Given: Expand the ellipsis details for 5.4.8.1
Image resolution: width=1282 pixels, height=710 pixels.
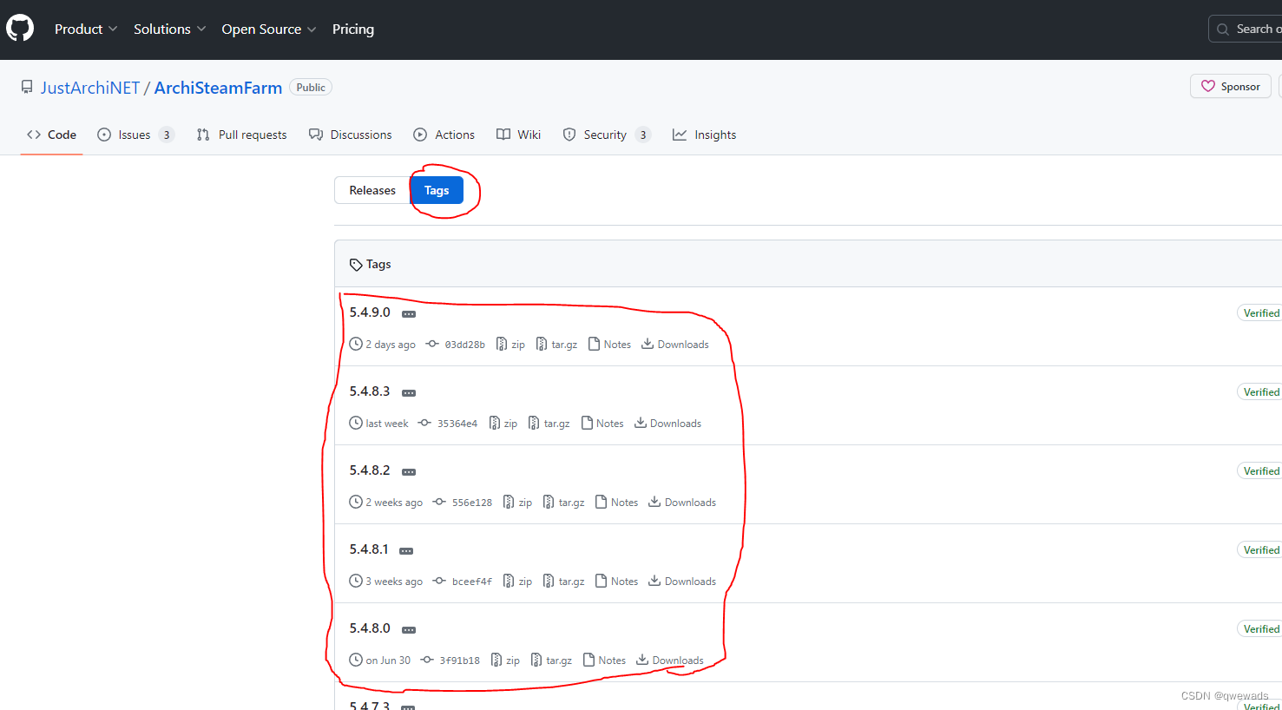Looking at the screenshot, I should coord(406,551).
